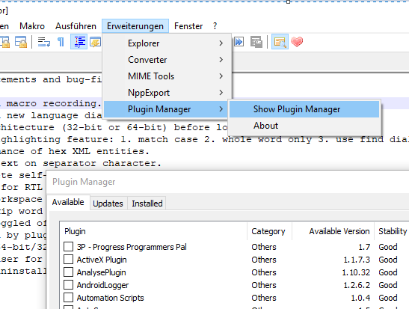The height and width of the screenshot is (309, 409).
Task: Sort by the Plugin column header
Action: click(x=153, y=231)
